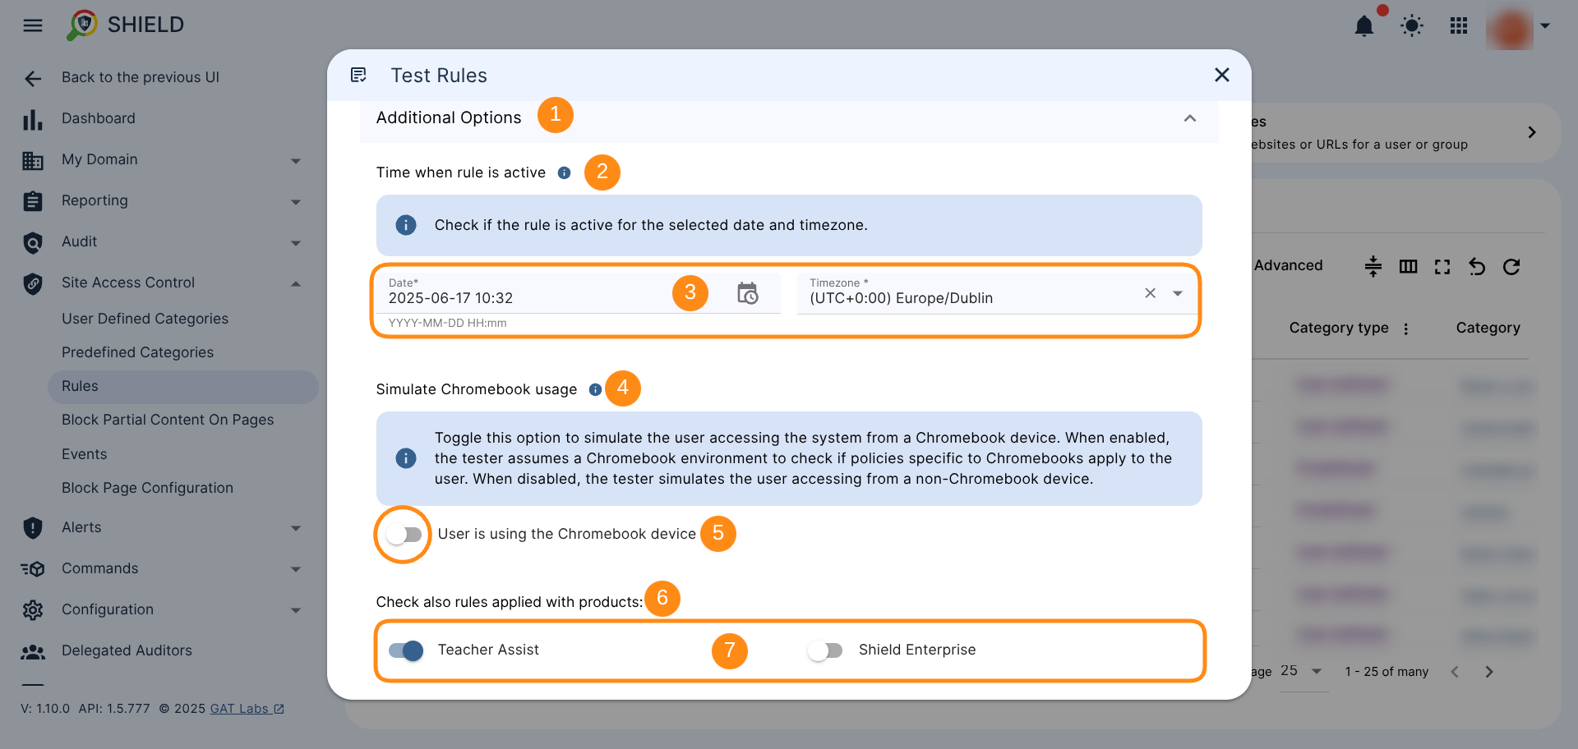Enable the Chromebook device toggle

[x=404, y=535]
